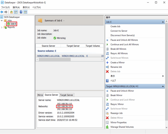This screenshot has width=168, height=134.
Task: Open the ファイル(F) menu
Action: tap(6, 7)
